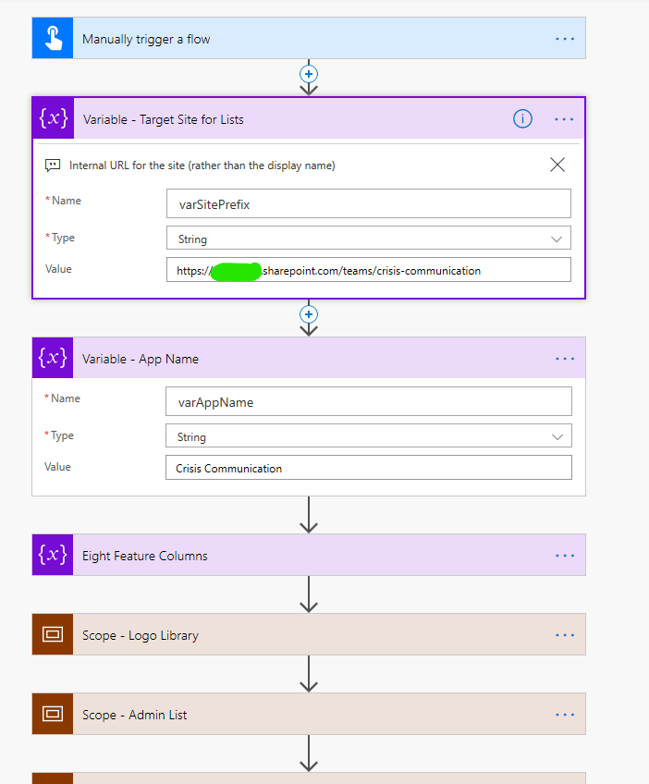
Task: Click the {x} icon on Variable - Target Site
Action: pyautogui.click(x=52, y=118)
